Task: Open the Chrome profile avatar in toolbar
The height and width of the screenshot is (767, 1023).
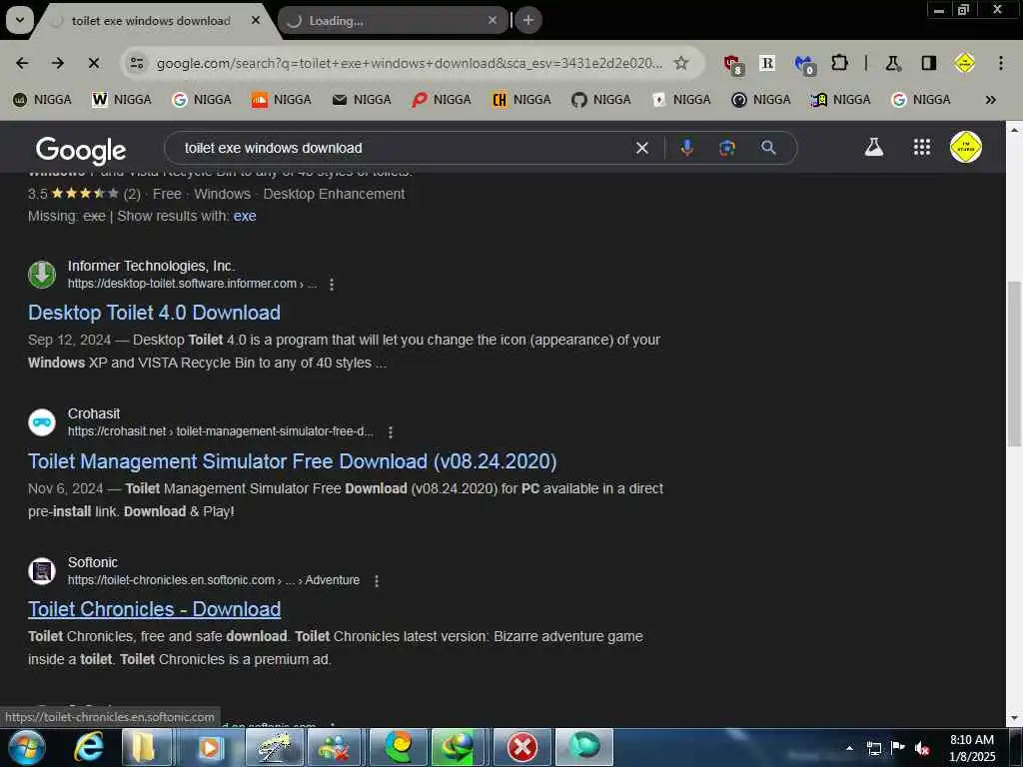Action: click(x=964, y=63)
